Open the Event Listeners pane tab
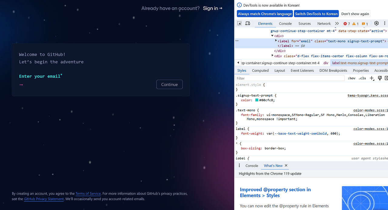Image resolution: width=388 pixels, height=210 pixels. [302, 71]
